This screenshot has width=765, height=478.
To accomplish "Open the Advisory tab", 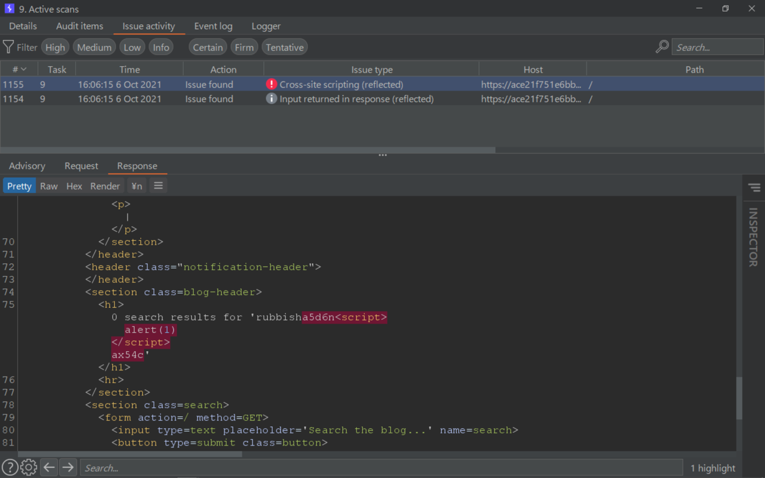I will (27, 166).
